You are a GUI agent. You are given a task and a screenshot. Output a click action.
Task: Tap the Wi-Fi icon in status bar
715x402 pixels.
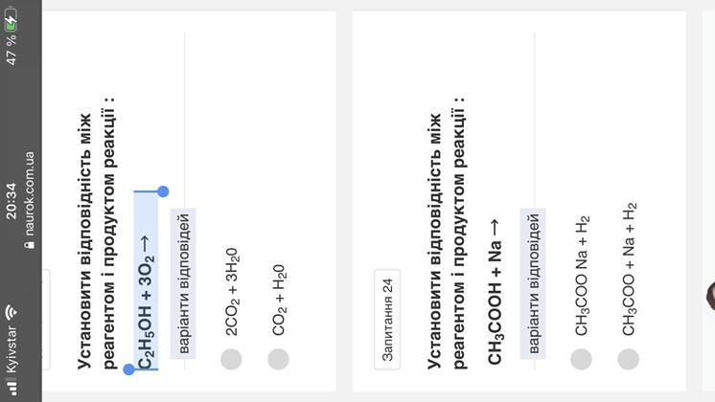click(x=11, y=312)
